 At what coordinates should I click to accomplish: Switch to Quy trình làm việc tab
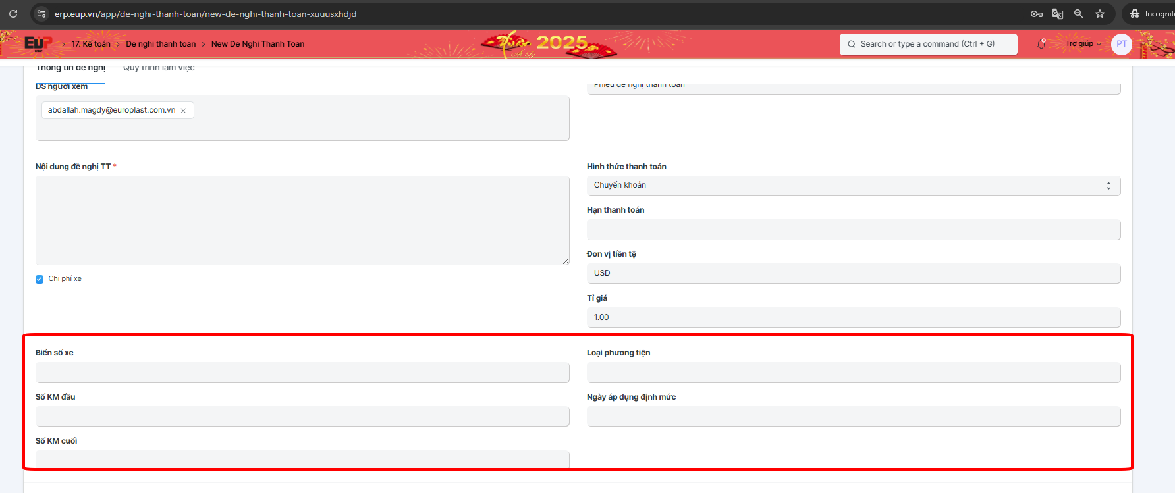coord(159,68)
